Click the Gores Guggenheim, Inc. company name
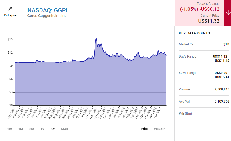 click(47, 16)
